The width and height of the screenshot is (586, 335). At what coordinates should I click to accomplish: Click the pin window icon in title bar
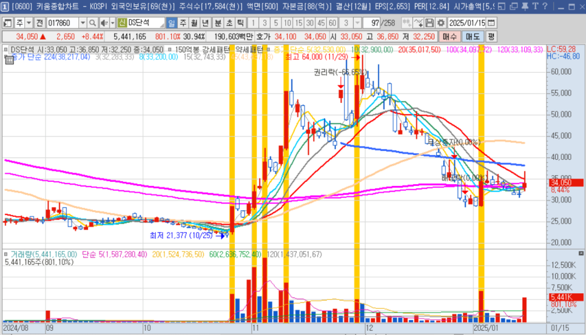(525, 6)
